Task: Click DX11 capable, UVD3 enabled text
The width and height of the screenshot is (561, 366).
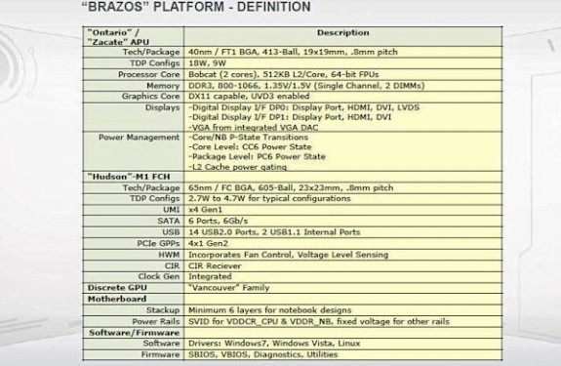Action: (x=249, y=97)
